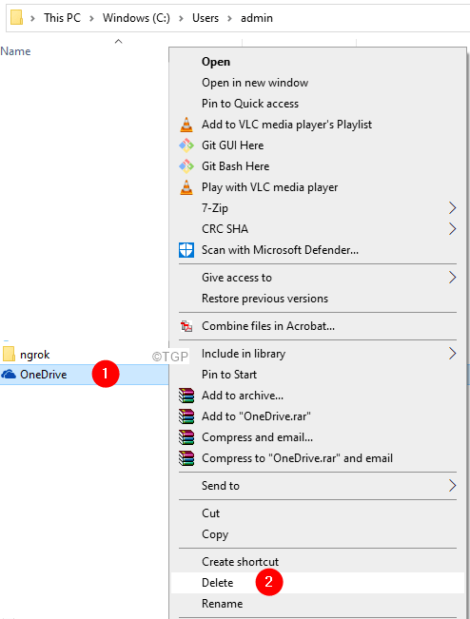Click This PC in the address path

62,18
